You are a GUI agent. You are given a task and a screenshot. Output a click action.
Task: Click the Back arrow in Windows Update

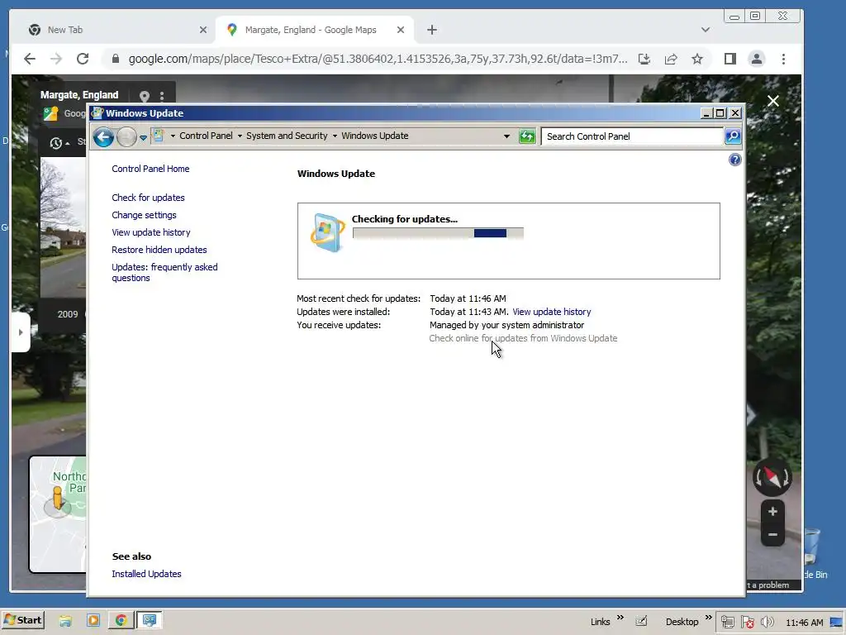pyautogui.click(x=103, y=137)
